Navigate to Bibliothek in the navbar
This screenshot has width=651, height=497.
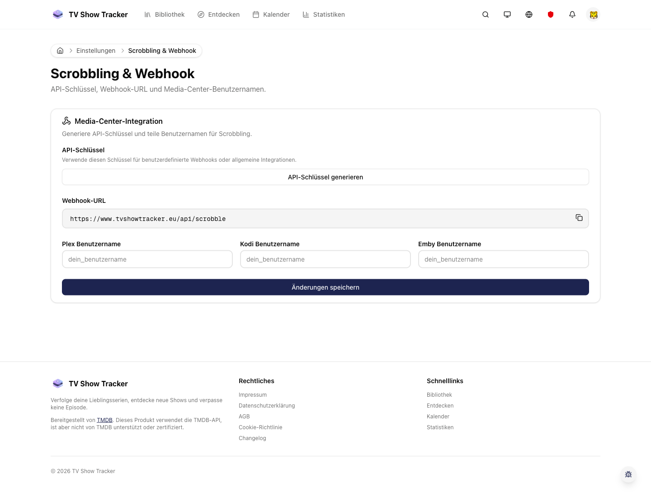[x=170, y=14]
